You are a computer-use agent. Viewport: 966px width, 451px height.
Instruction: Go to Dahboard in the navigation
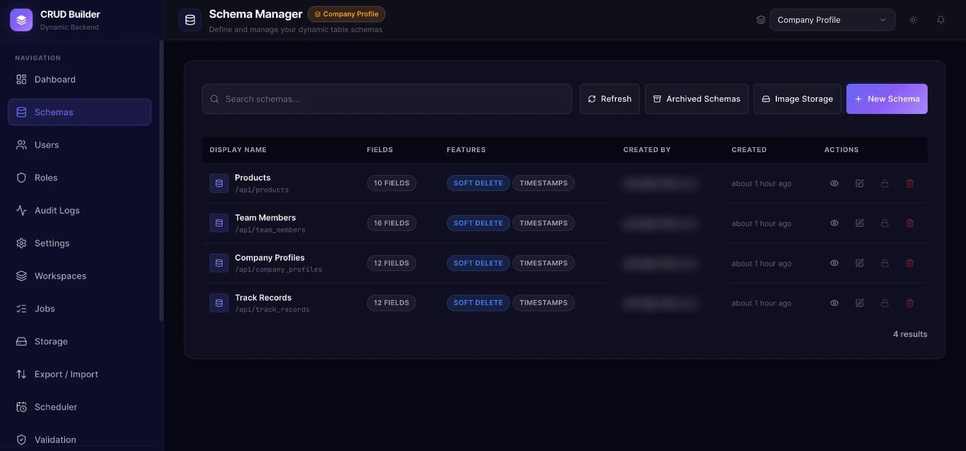[79, 79]
